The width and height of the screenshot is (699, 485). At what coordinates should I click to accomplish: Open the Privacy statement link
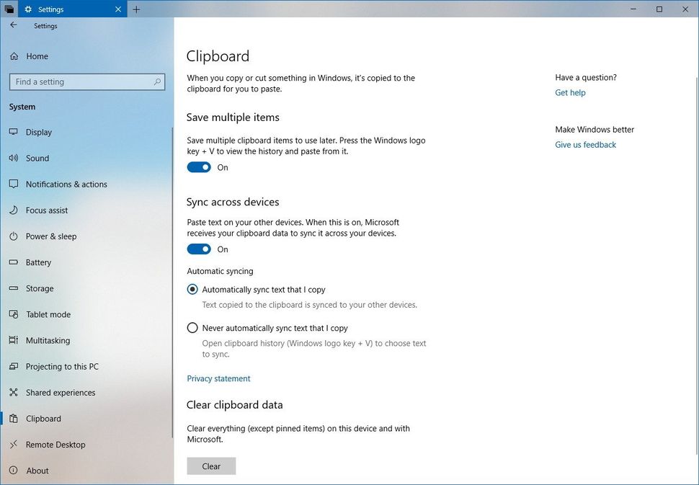point(218,378)
